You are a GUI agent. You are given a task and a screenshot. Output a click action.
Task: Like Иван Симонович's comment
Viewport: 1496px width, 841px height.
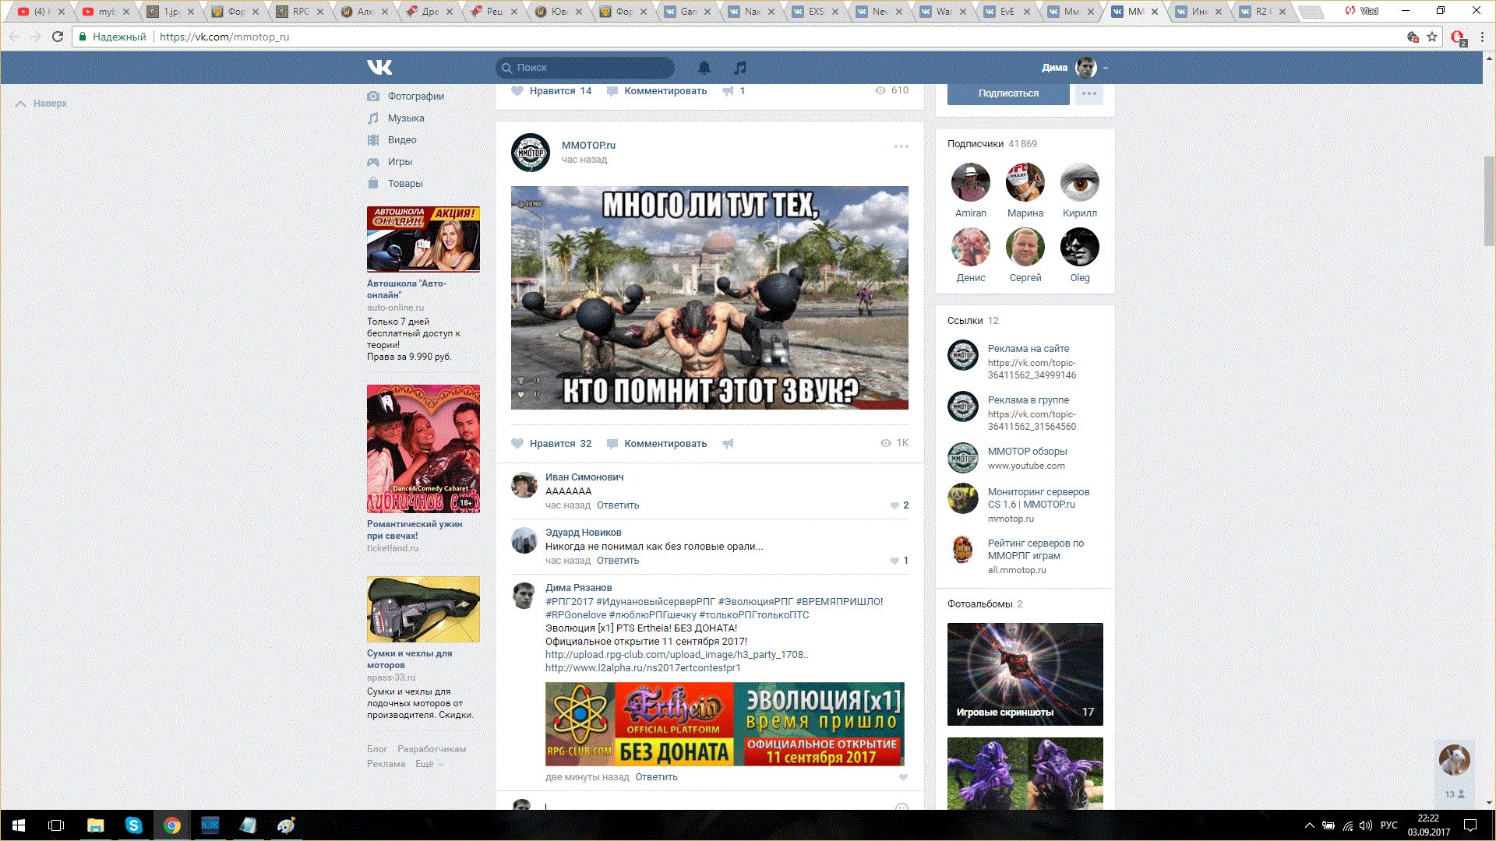pos(899,505)
